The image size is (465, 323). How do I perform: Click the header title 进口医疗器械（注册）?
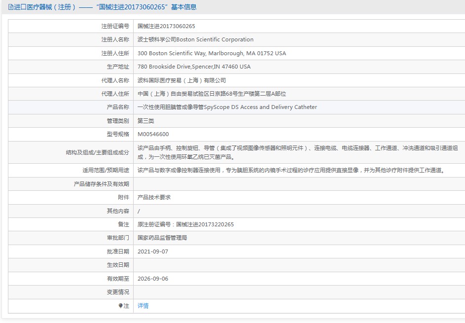(x=45, y=7)
